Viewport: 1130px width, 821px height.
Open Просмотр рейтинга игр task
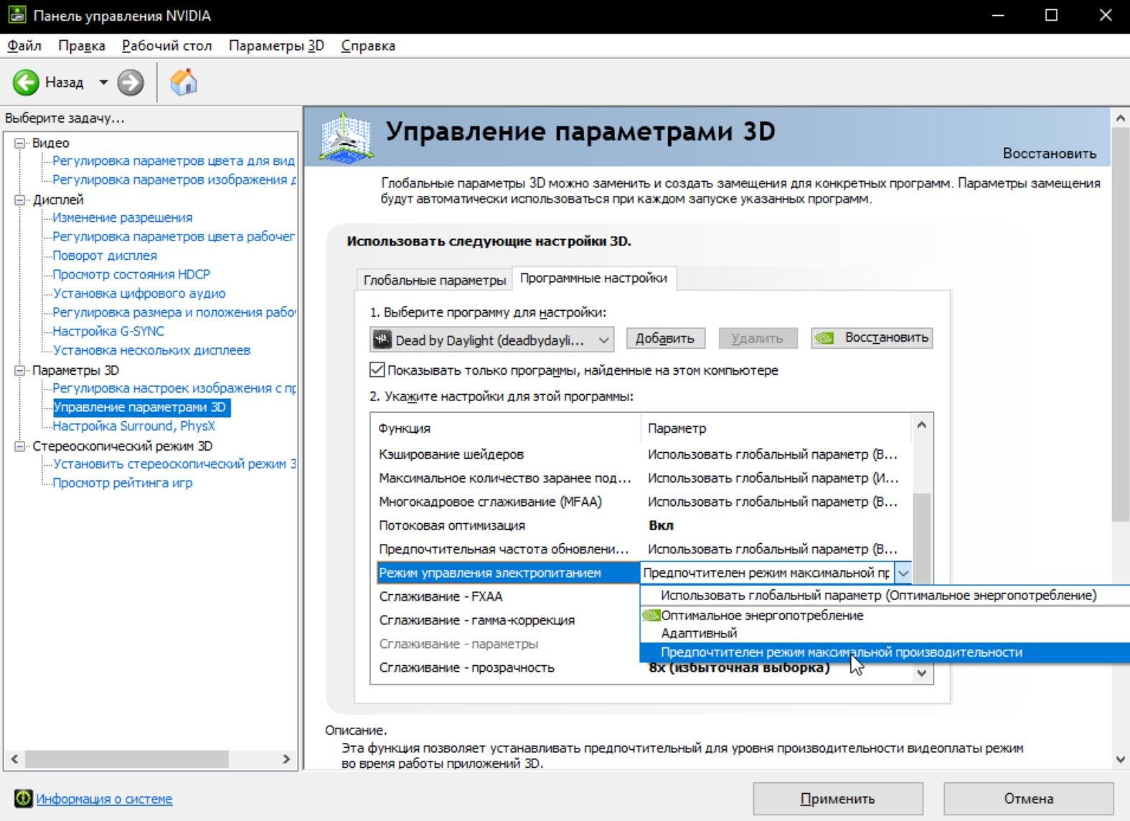pyautogui.click(x=123, y=482)
